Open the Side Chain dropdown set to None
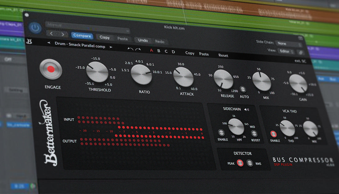The image size is (339, 194). pyautogui.click(x=289, y=44)
